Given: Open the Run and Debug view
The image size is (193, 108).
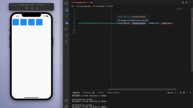Looking at the screenshot, I should [x=66, y=29].
